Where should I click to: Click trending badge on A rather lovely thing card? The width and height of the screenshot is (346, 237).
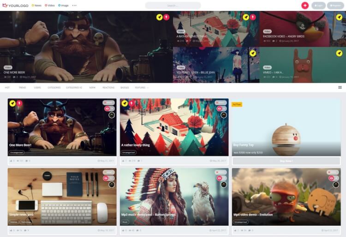[x=125, y=103]
